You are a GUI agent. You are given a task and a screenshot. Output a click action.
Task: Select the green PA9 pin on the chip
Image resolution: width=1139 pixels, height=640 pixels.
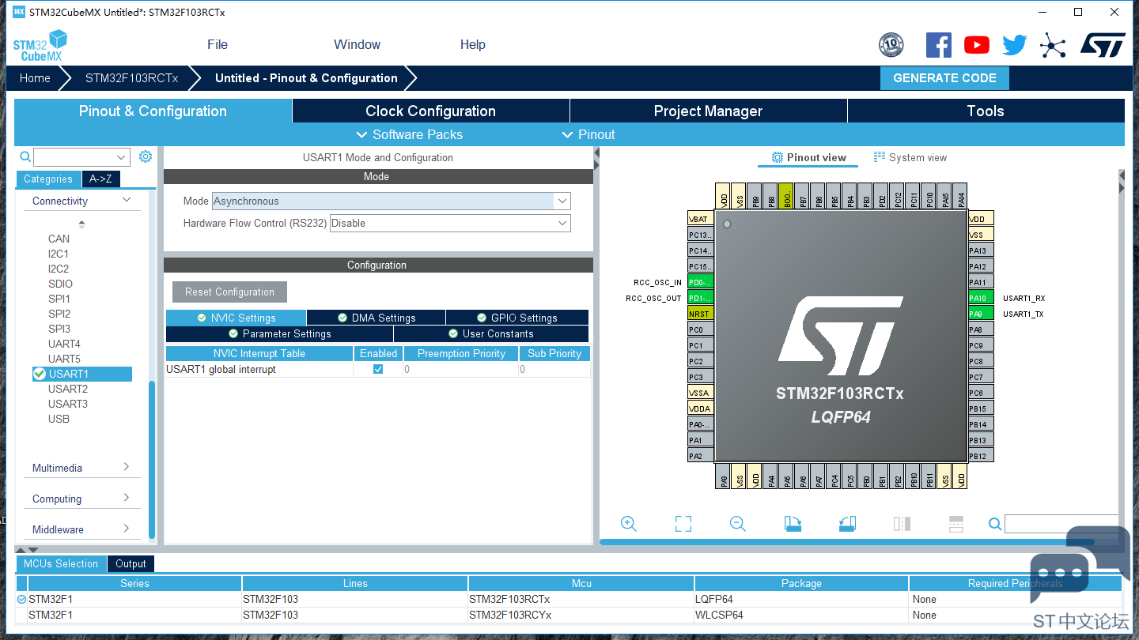(981, 314)
